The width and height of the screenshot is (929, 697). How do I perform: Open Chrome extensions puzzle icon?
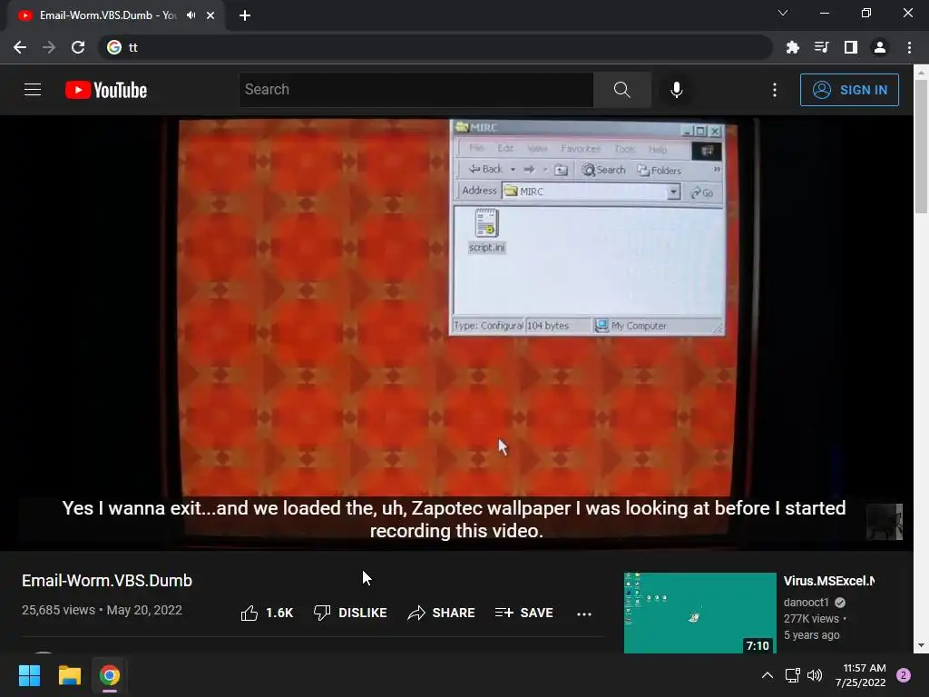(x=792, y=47)
